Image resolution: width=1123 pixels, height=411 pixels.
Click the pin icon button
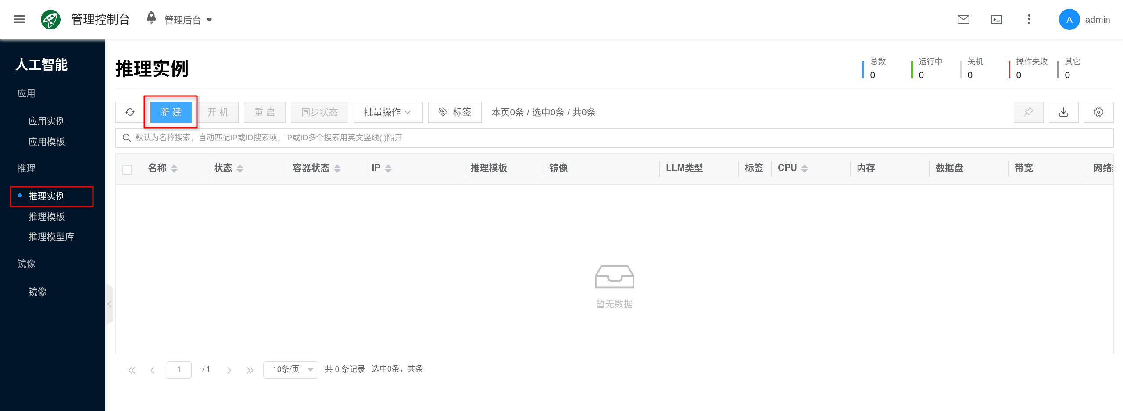pos(1028,112)
